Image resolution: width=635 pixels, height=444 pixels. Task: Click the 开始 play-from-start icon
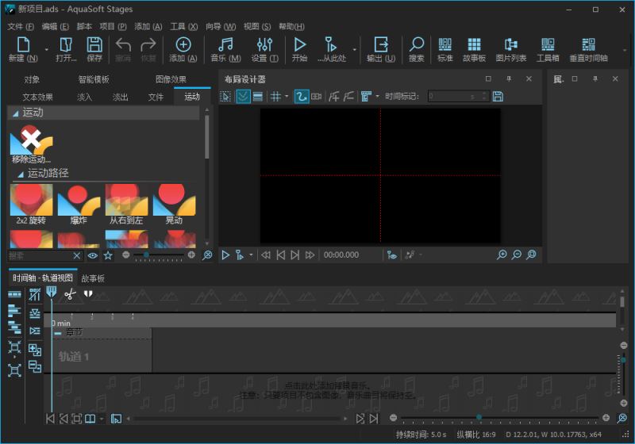[x=300, y=49]
